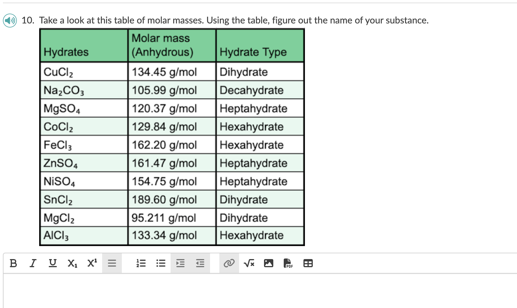Insert a table using the table icon

308,263
